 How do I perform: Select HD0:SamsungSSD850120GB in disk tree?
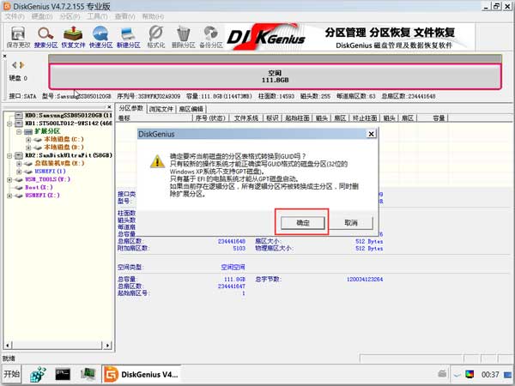[69, 115]
